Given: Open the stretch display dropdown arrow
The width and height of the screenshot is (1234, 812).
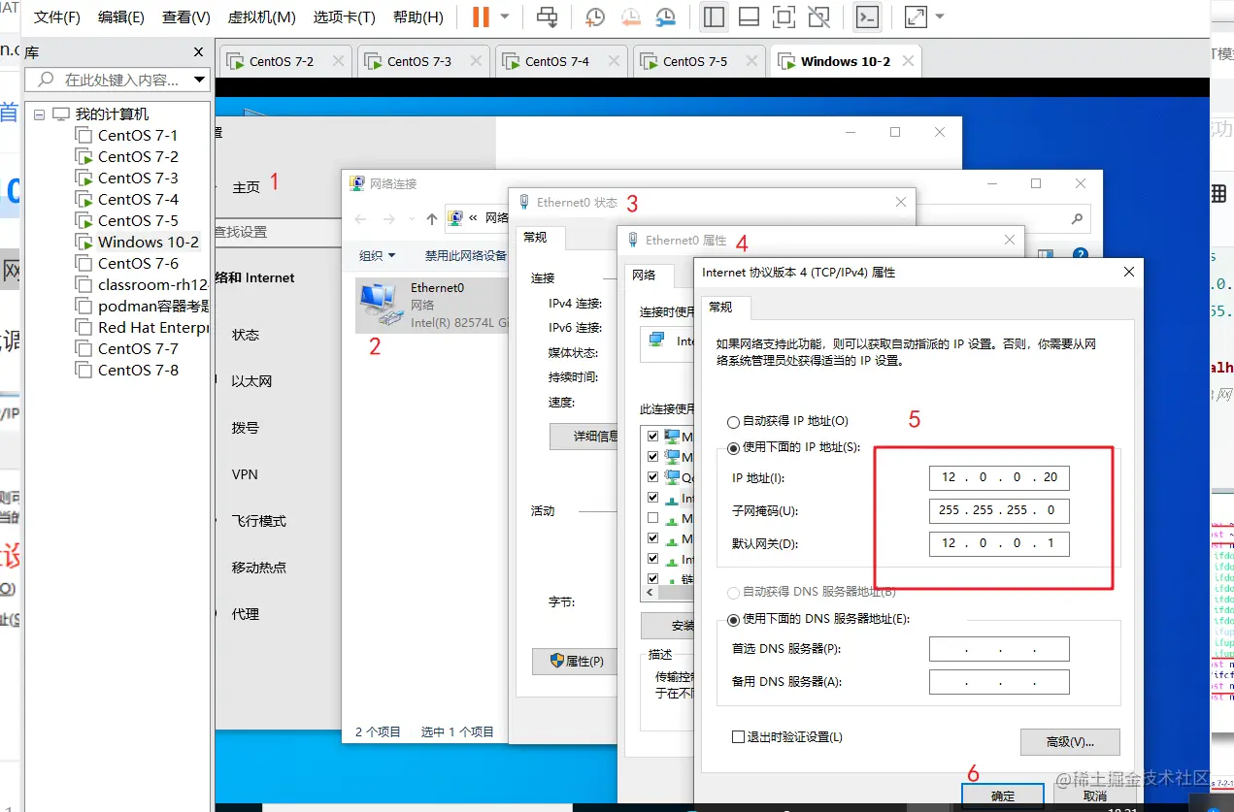Looking at the screenshot, I should [x=939, y=17].
